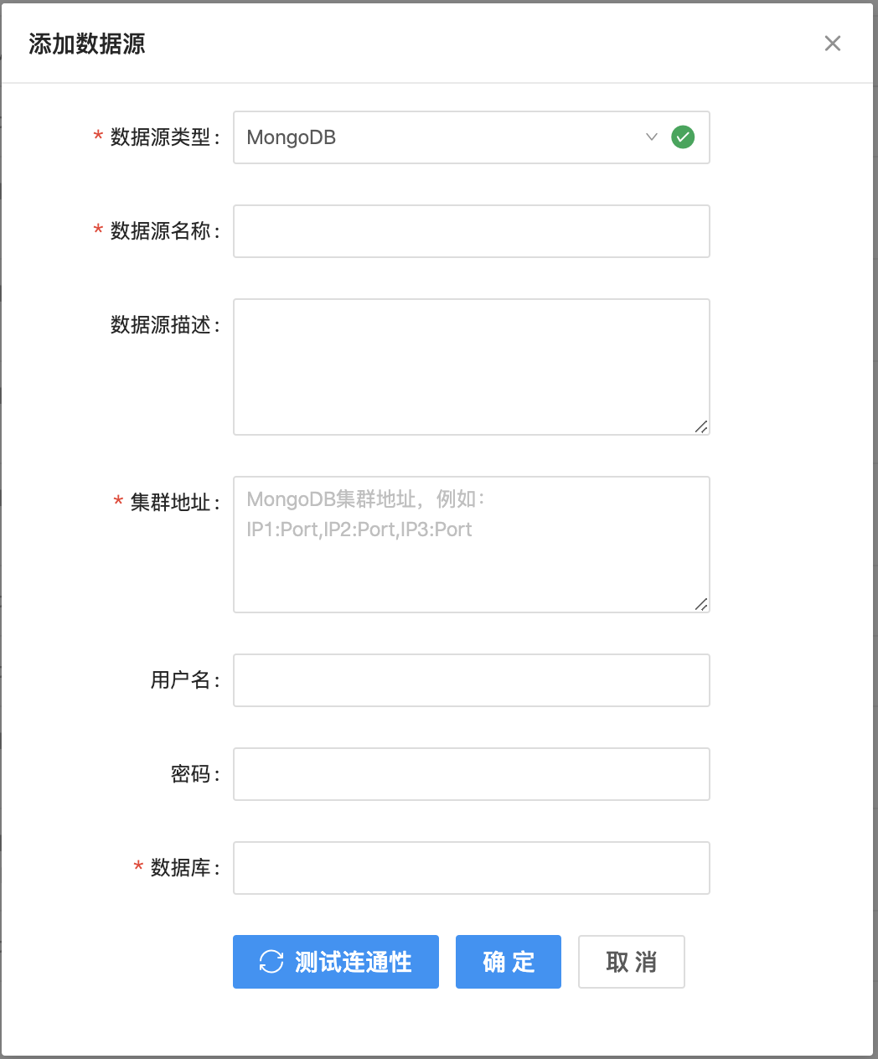878x1059 pixels.
Task: Click the 测试连通性 button text
Action: [x=353, y=962]
